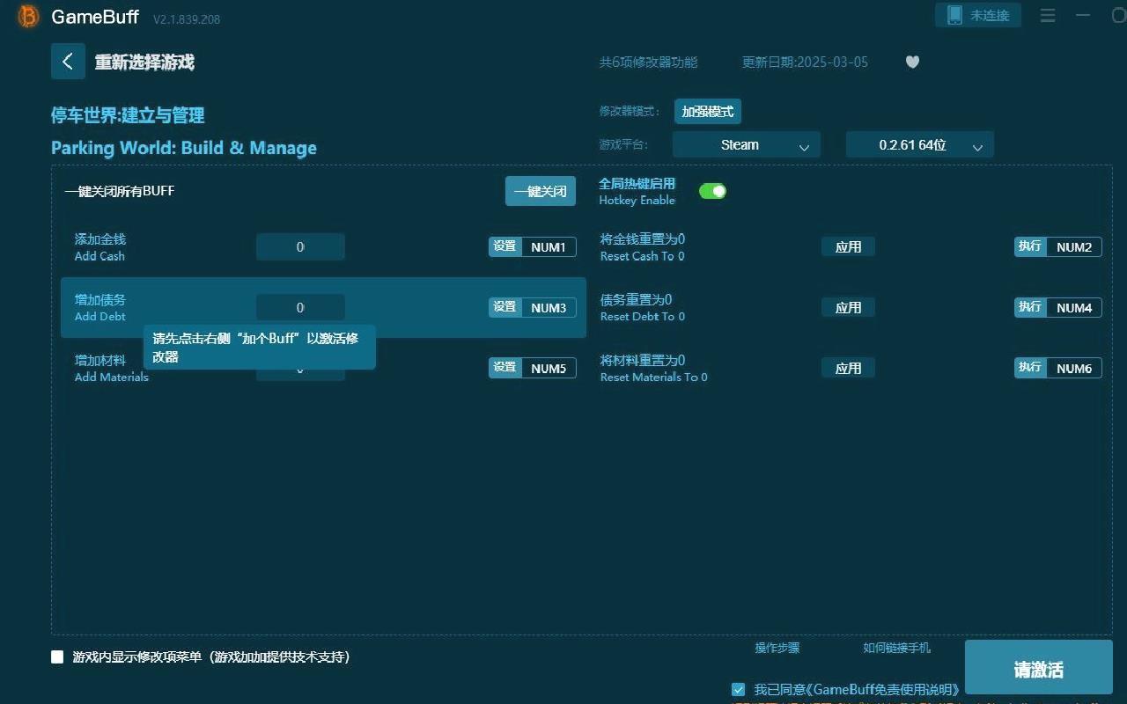Open the hamburger menu icon in title bar

pos(1048,16)
